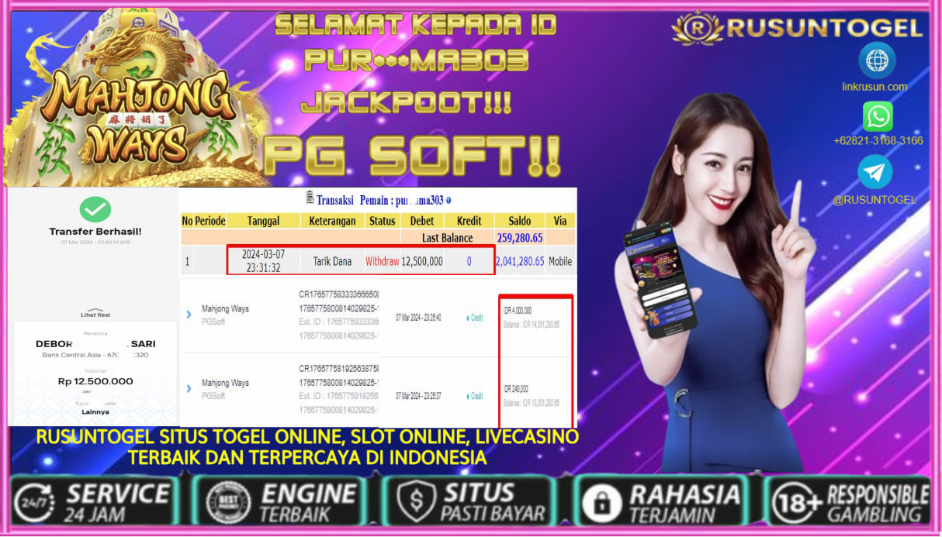Open the @RUSUNTOGEL Telegram link
Screen dimensions: 942x537
pyautogui.click(x=874, y=200)
